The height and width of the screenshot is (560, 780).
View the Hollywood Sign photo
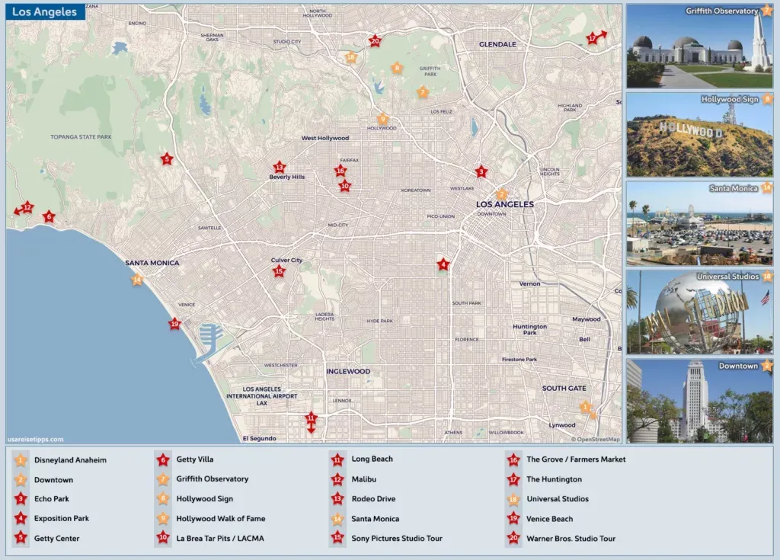[699, 134]
